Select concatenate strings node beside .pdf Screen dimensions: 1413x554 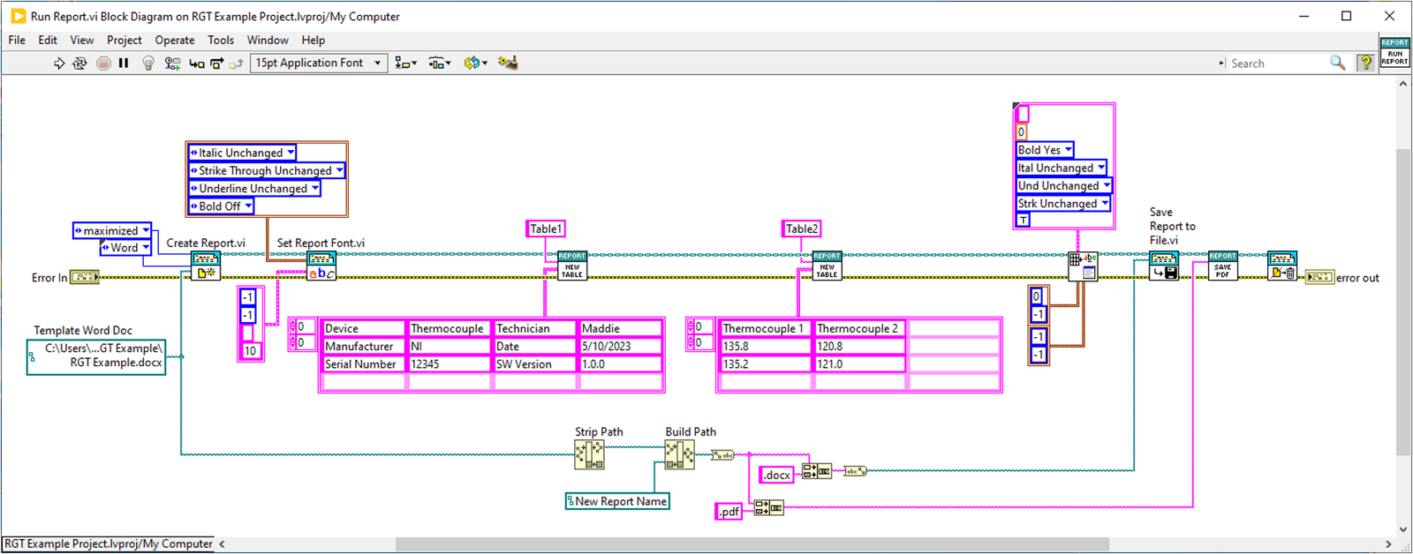click(x=768, y=508)
